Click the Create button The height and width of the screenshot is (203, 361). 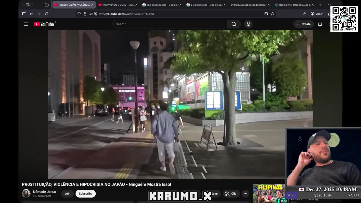pyautogui.click(x=303, y=24)
